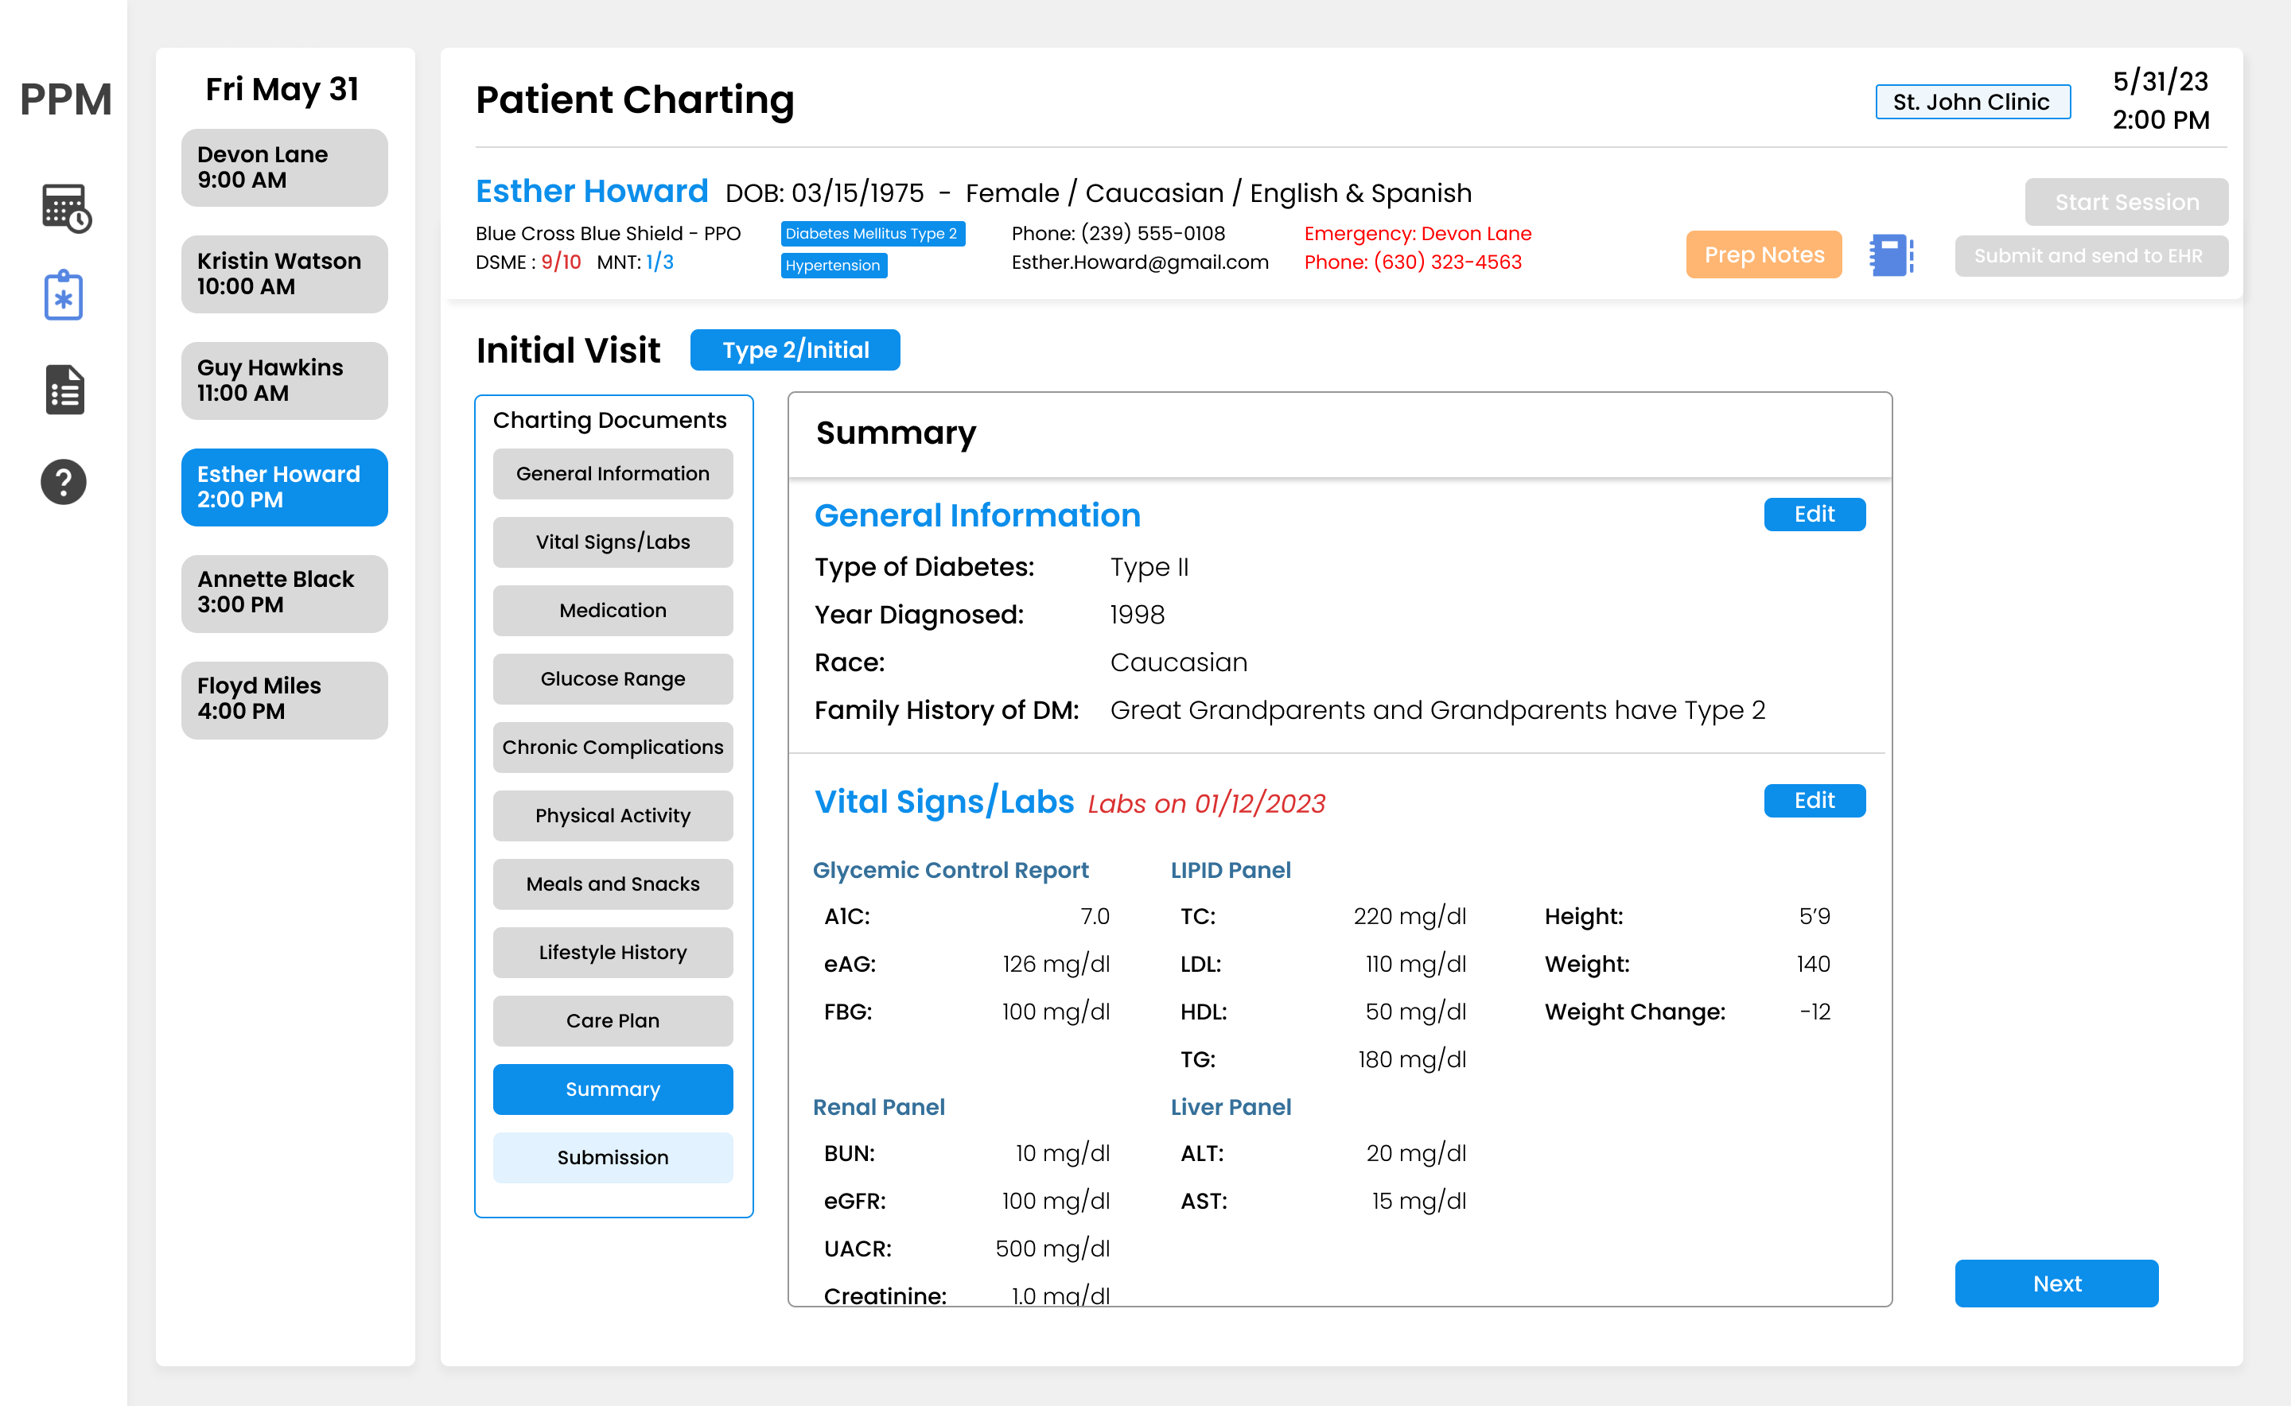Open the documents list icon
This screenshot has width=2291, height=1406.
pos(64,390)
